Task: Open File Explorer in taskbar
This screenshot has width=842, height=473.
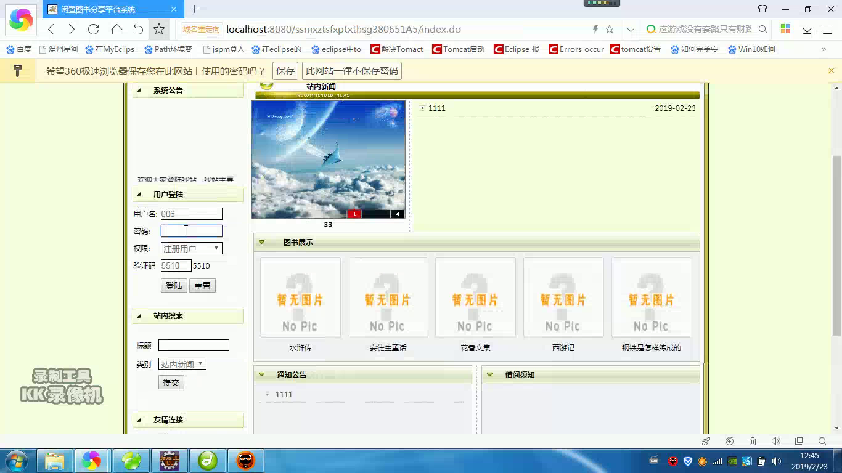Action: click(54, 461)
